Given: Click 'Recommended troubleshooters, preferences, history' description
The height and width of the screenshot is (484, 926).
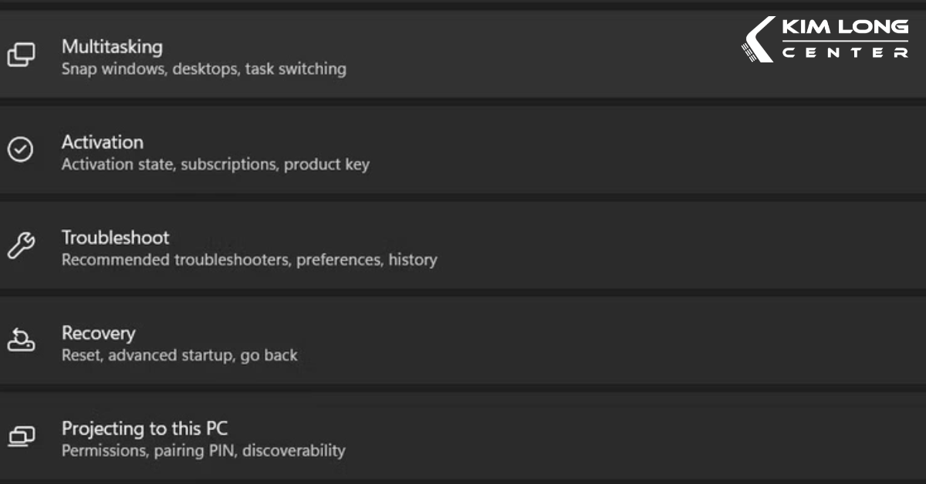Looking at the screenshot, I should pos(248,259).
